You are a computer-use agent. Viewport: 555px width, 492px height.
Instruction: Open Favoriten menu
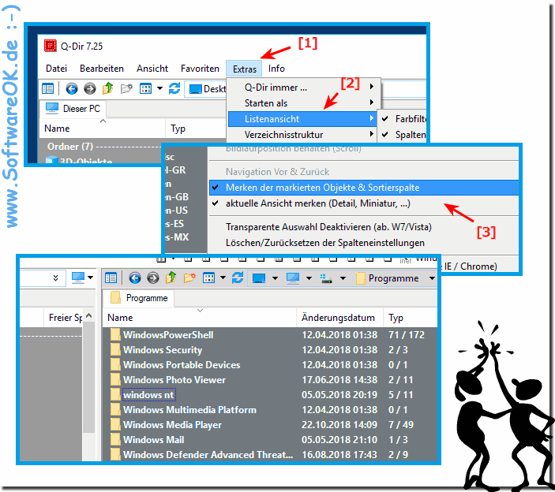point(200,69)
